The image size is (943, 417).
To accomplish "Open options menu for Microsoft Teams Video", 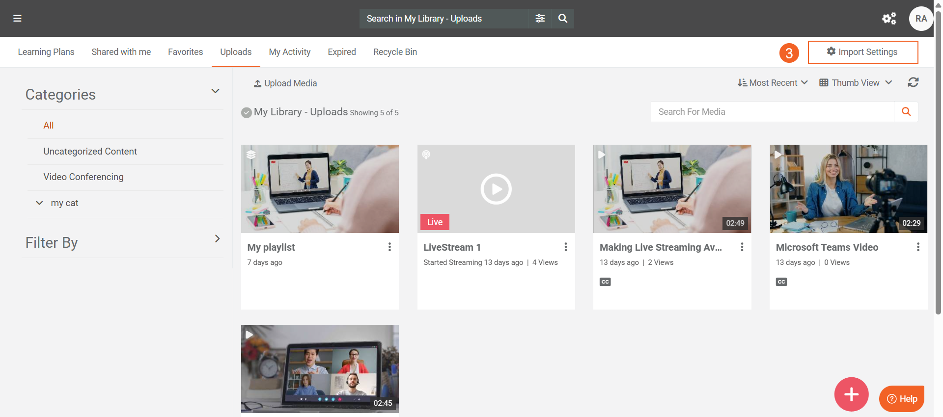I will click(918, 247).
